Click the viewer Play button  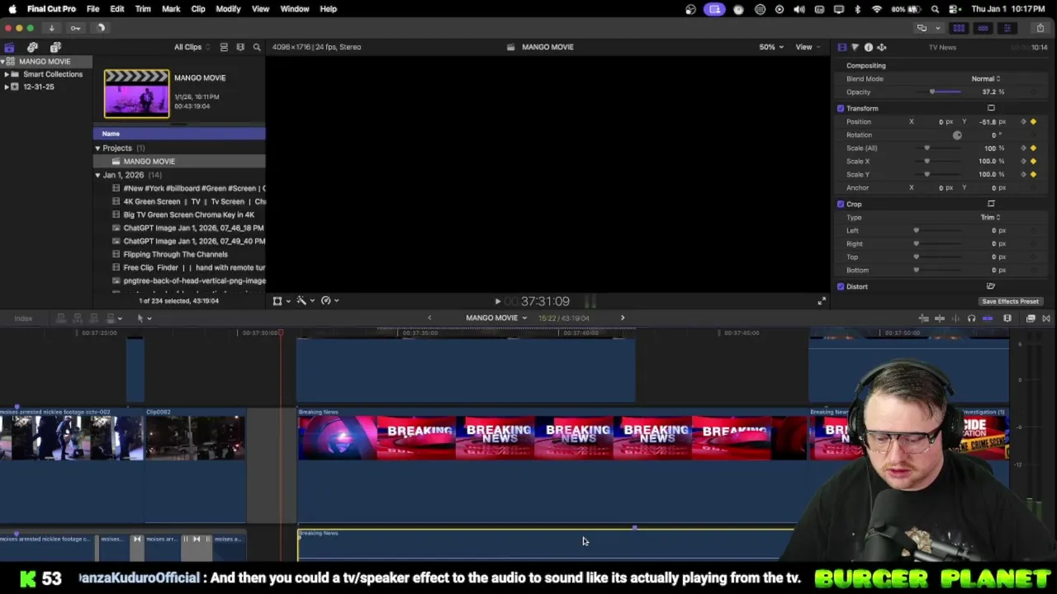click(497, 302)
